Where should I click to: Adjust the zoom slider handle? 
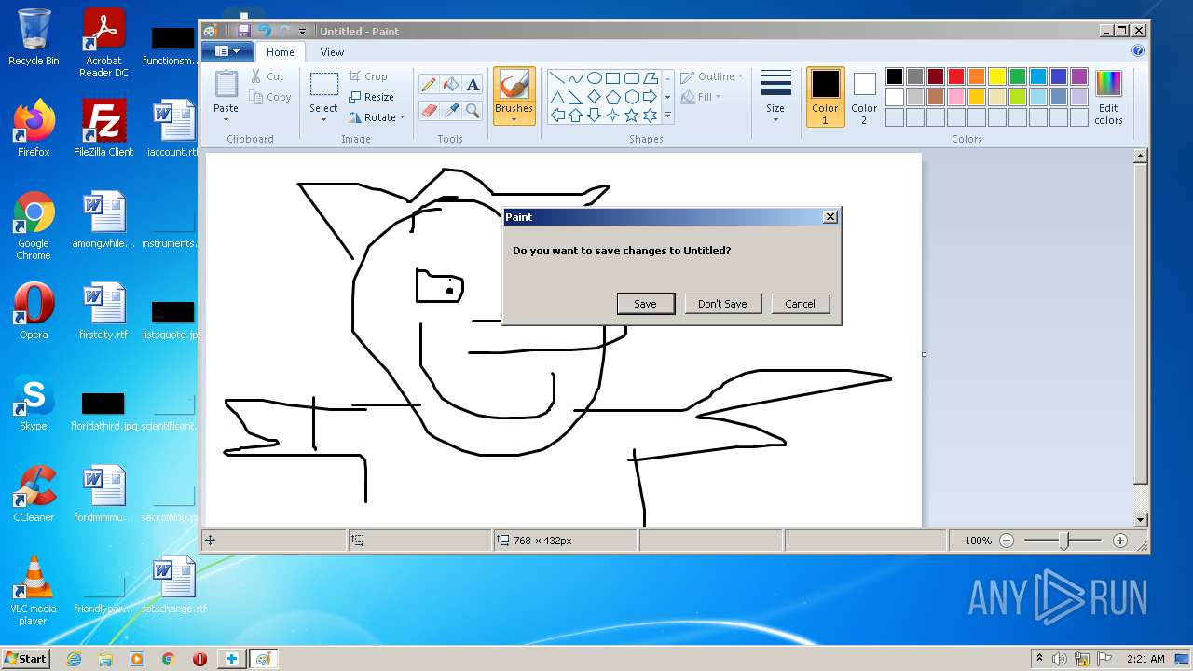pyautogui.click(x=1063, y=541)
